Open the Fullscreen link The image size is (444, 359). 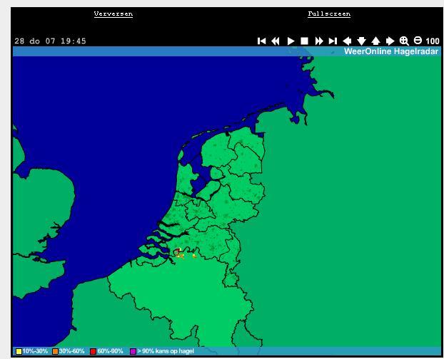coord(329,14)
